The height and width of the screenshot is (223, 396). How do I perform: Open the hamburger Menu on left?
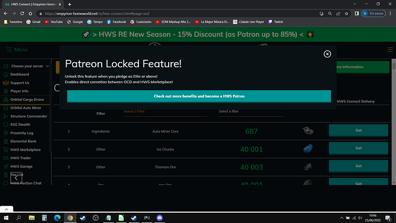click(17, 50)
